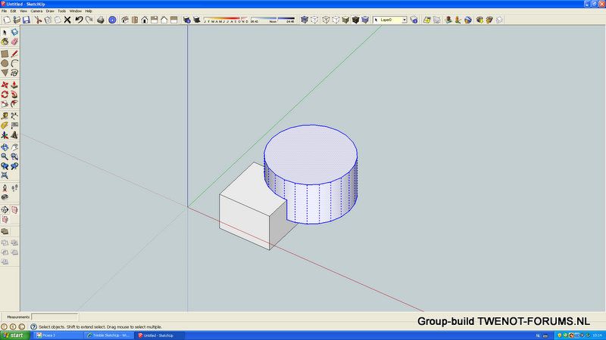Click the status bar help question icon
This screenshot has width=606, height=340.
coord(33,326)
